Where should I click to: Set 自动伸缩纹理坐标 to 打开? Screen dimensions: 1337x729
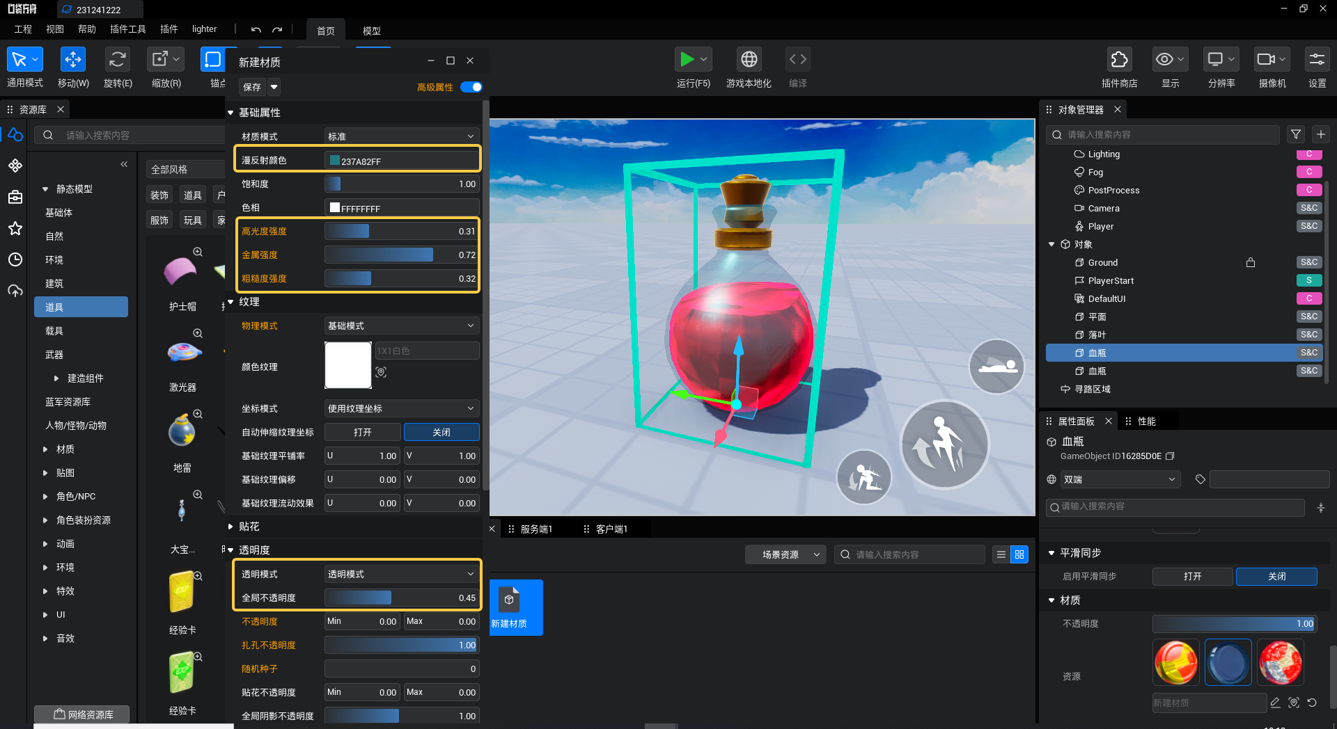[x=363, y=432]
